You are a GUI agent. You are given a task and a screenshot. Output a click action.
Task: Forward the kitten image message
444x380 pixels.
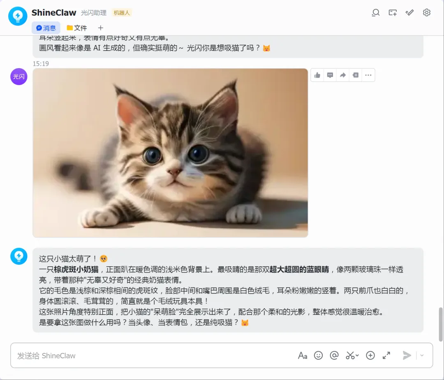(x=342, y=75)
